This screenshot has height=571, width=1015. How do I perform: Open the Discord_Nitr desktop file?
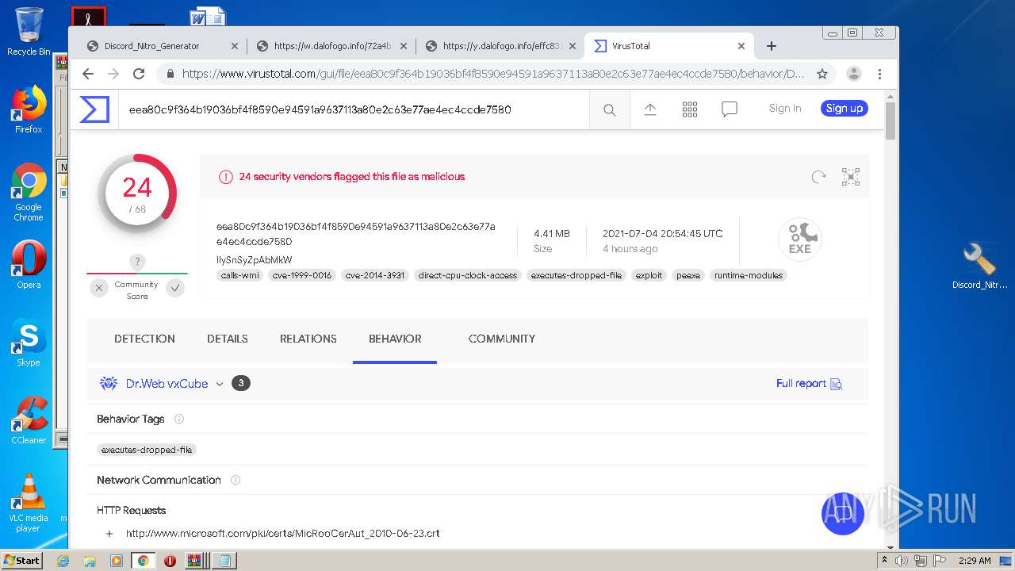(x=980, y=266)
